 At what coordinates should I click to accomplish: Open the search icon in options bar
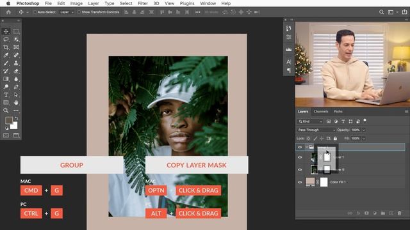(x=382, y=12)
